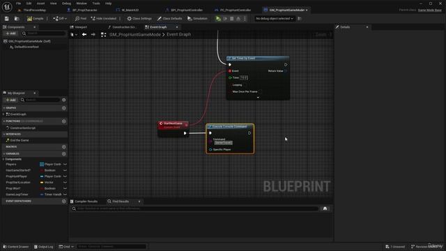Add new event dispatcher with plus icon
The width and height of the screenshot is (446, 251).
63,201
